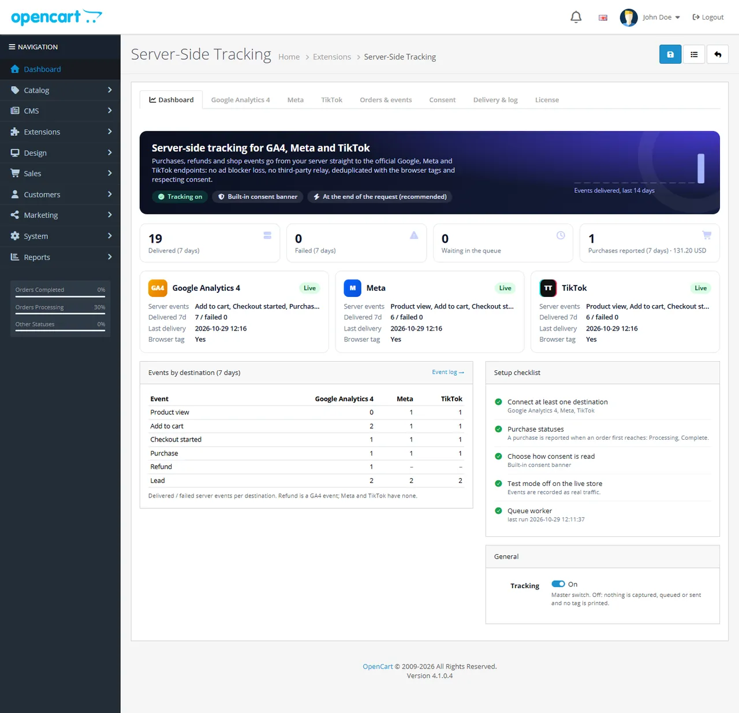Go to Home in the breadcrumb
The width and height of the screenshot is (739, 713).
tap(289, 57)
